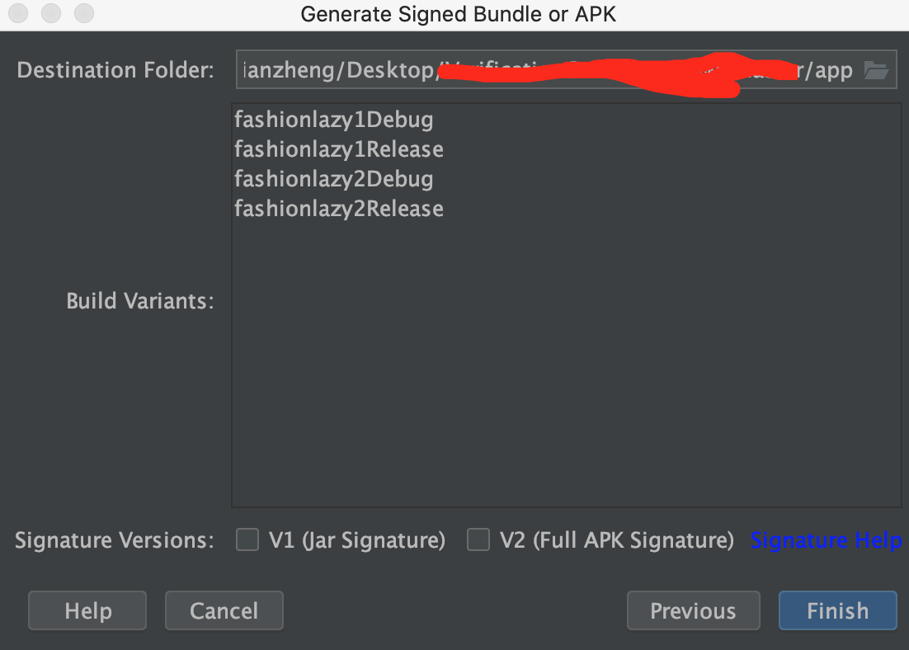Select the fashionlazy1Release build variant
Screen dimensions: 909x650
pyautogui.click(x=338, y=149)
